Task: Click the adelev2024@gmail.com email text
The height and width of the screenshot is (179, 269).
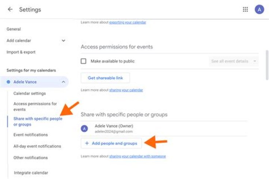Action: [x=114, y=131]
